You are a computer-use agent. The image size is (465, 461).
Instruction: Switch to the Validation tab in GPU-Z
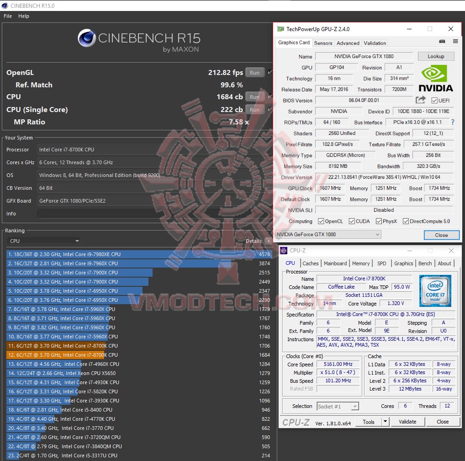pos(375,43)
